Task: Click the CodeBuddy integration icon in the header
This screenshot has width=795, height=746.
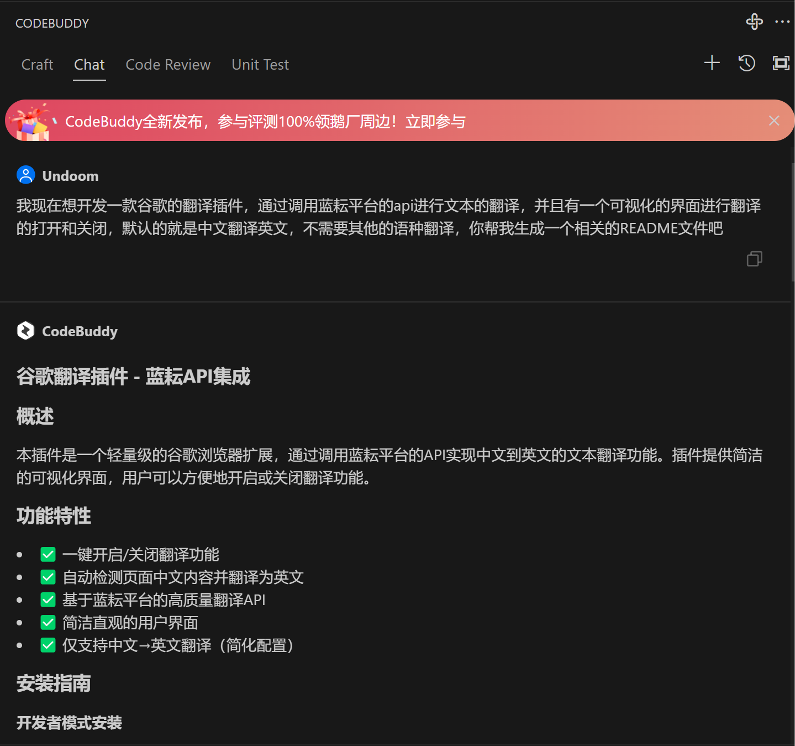Action: click(x=754, y=22)
